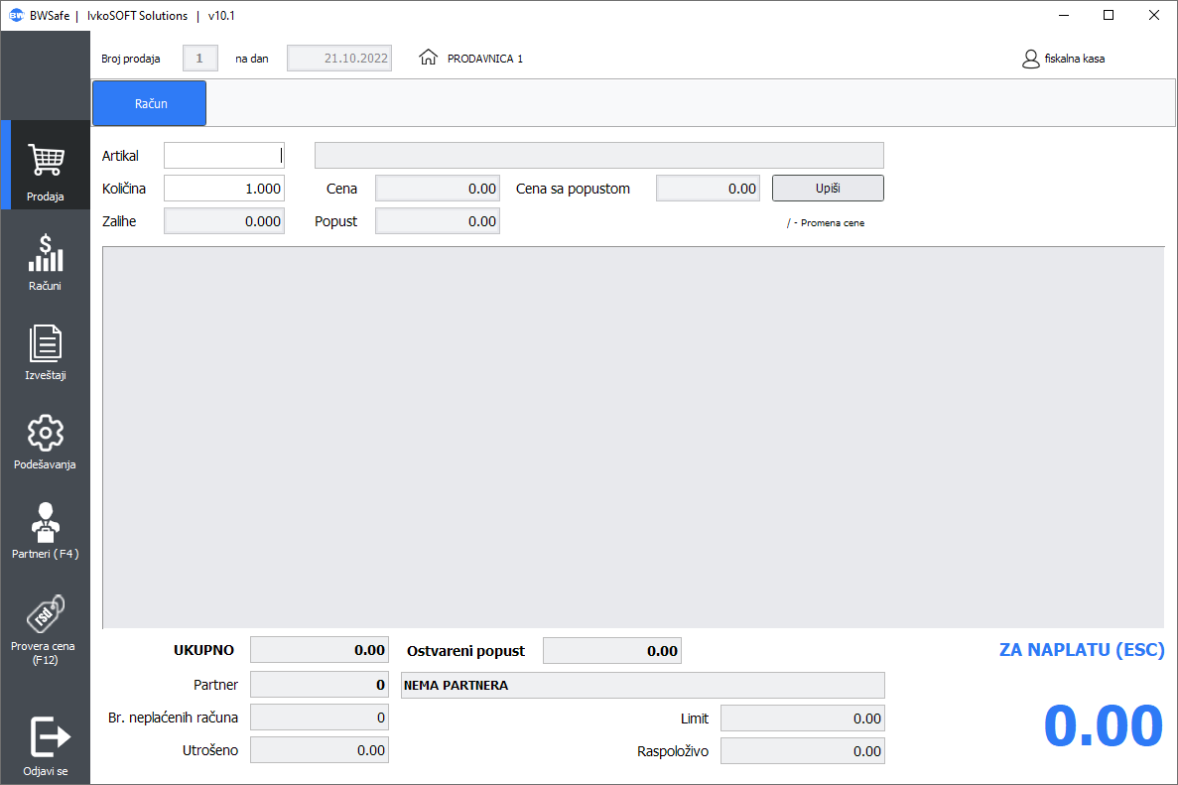The image size is (1178, 785).
Task: Open Partneri (F4) from the sidebar
Action: [46, 522]
